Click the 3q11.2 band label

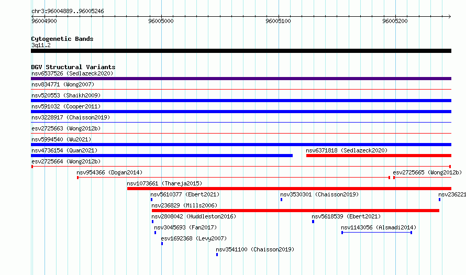click(x=41, y=45)
